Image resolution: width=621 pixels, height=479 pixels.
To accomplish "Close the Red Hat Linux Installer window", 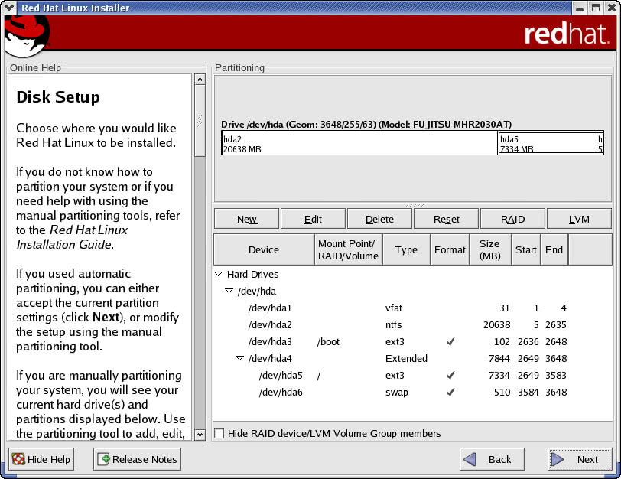I will click(x=612, y=8).
